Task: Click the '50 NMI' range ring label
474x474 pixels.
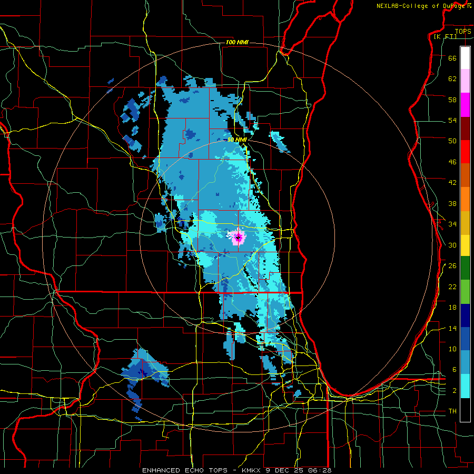Action: click(x=237, y=140)
